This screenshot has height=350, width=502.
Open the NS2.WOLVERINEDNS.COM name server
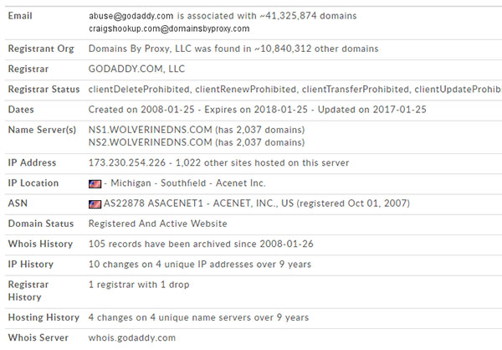(146, 142)
